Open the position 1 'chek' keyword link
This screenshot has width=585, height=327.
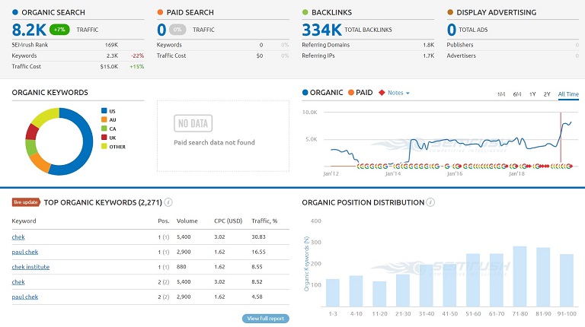point(18,237)
